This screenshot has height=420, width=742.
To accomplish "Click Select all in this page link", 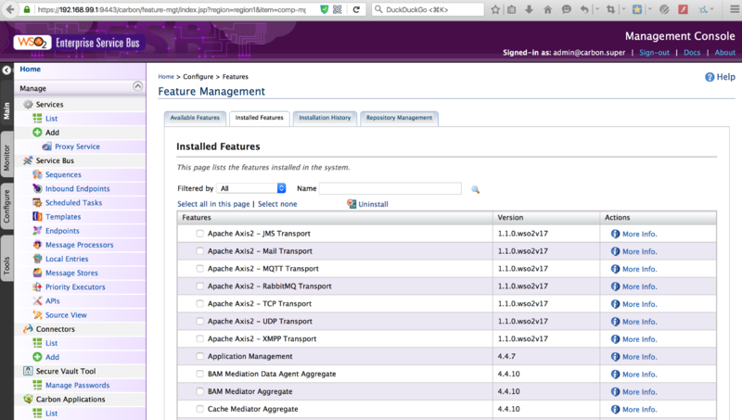I will pyautogui.click(x=213, y=204).
